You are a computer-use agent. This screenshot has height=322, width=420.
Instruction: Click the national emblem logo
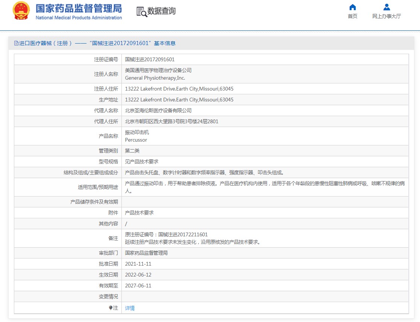21,11
